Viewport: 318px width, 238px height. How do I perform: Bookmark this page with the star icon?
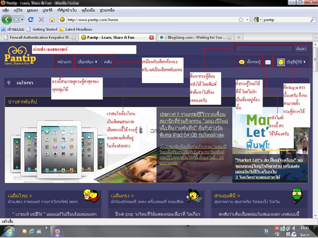(241, 20)
